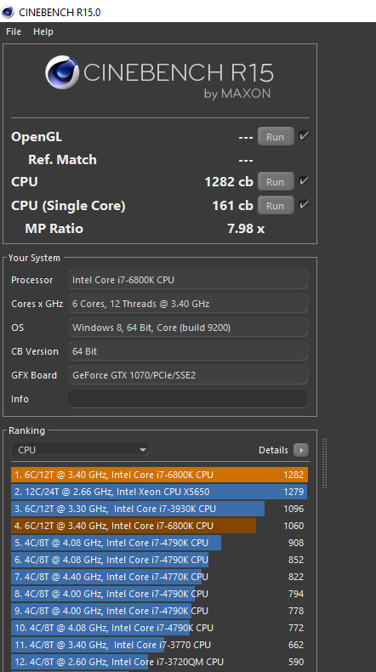Click the empty Info input field

pos(188,399)
